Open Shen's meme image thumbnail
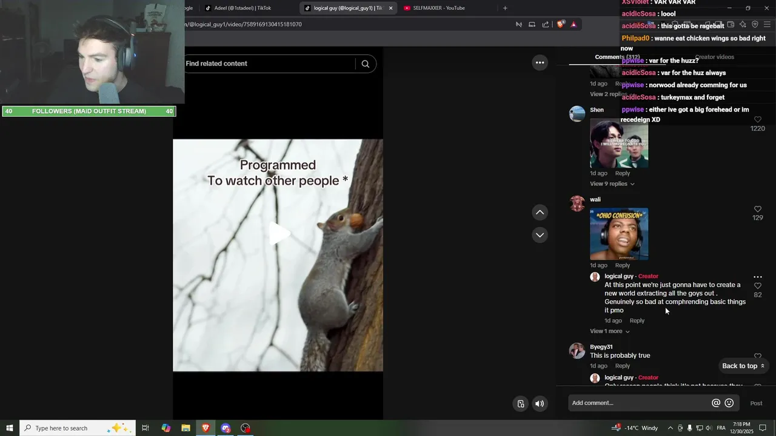Viewport: 776px width, 436px height. click(x=619, y=143)
